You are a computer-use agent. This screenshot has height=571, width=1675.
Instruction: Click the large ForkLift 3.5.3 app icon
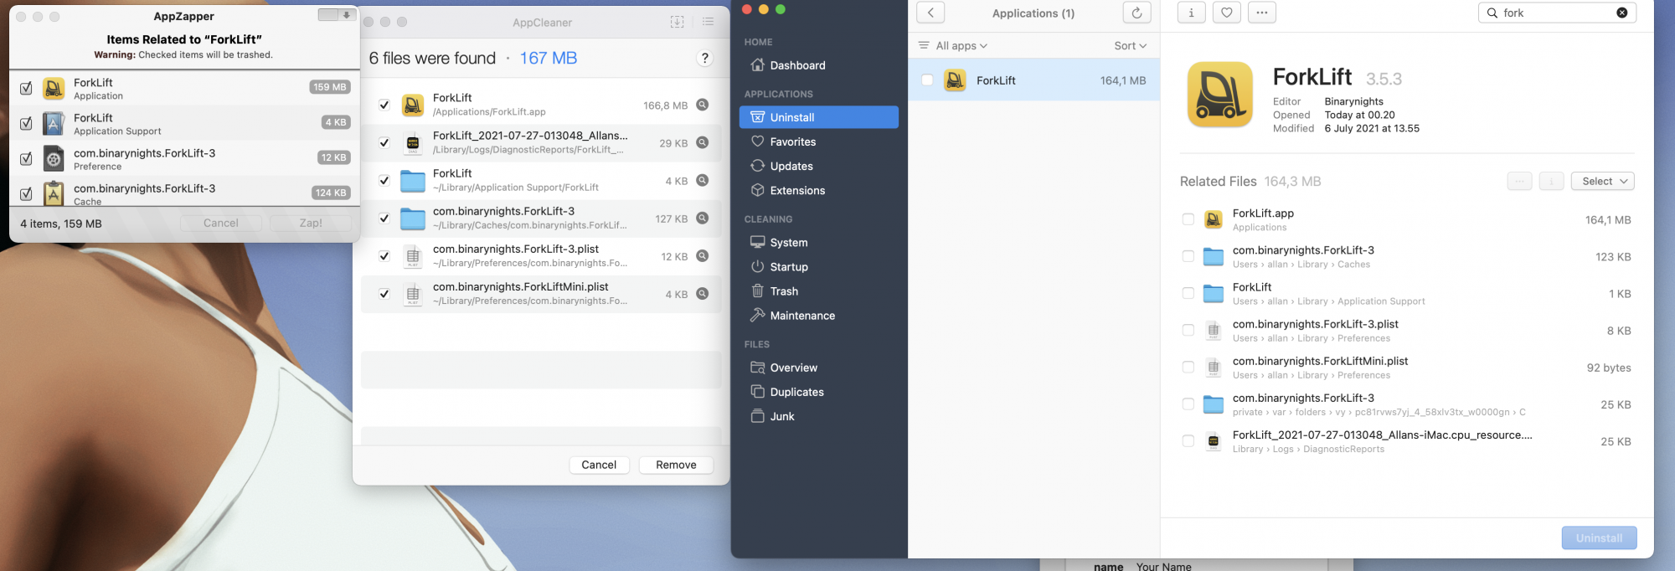[1219, 95]
